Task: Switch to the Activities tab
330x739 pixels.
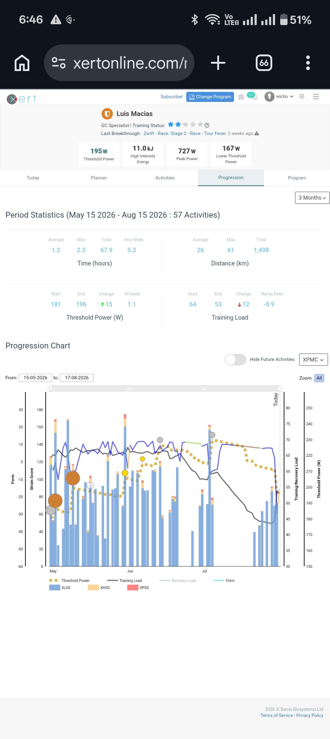Action: [x=165, y=178]
